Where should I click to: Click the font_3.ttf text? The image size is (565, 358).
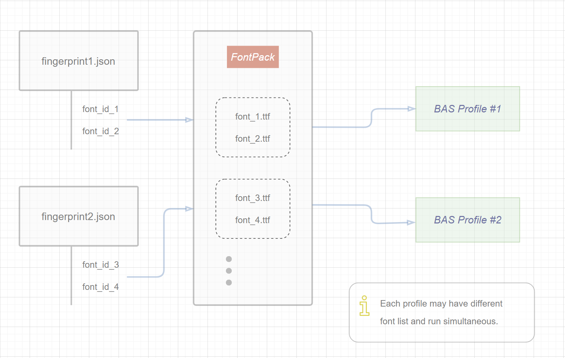253,198
